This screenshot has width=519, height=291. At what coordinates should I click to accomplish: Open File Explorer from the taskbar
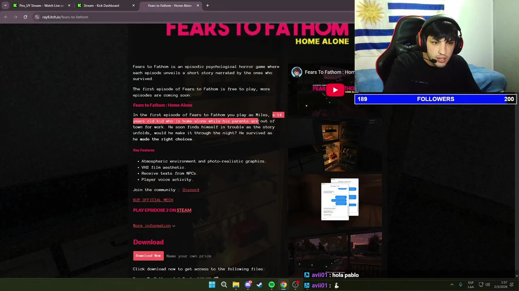(x=236, y=285)
